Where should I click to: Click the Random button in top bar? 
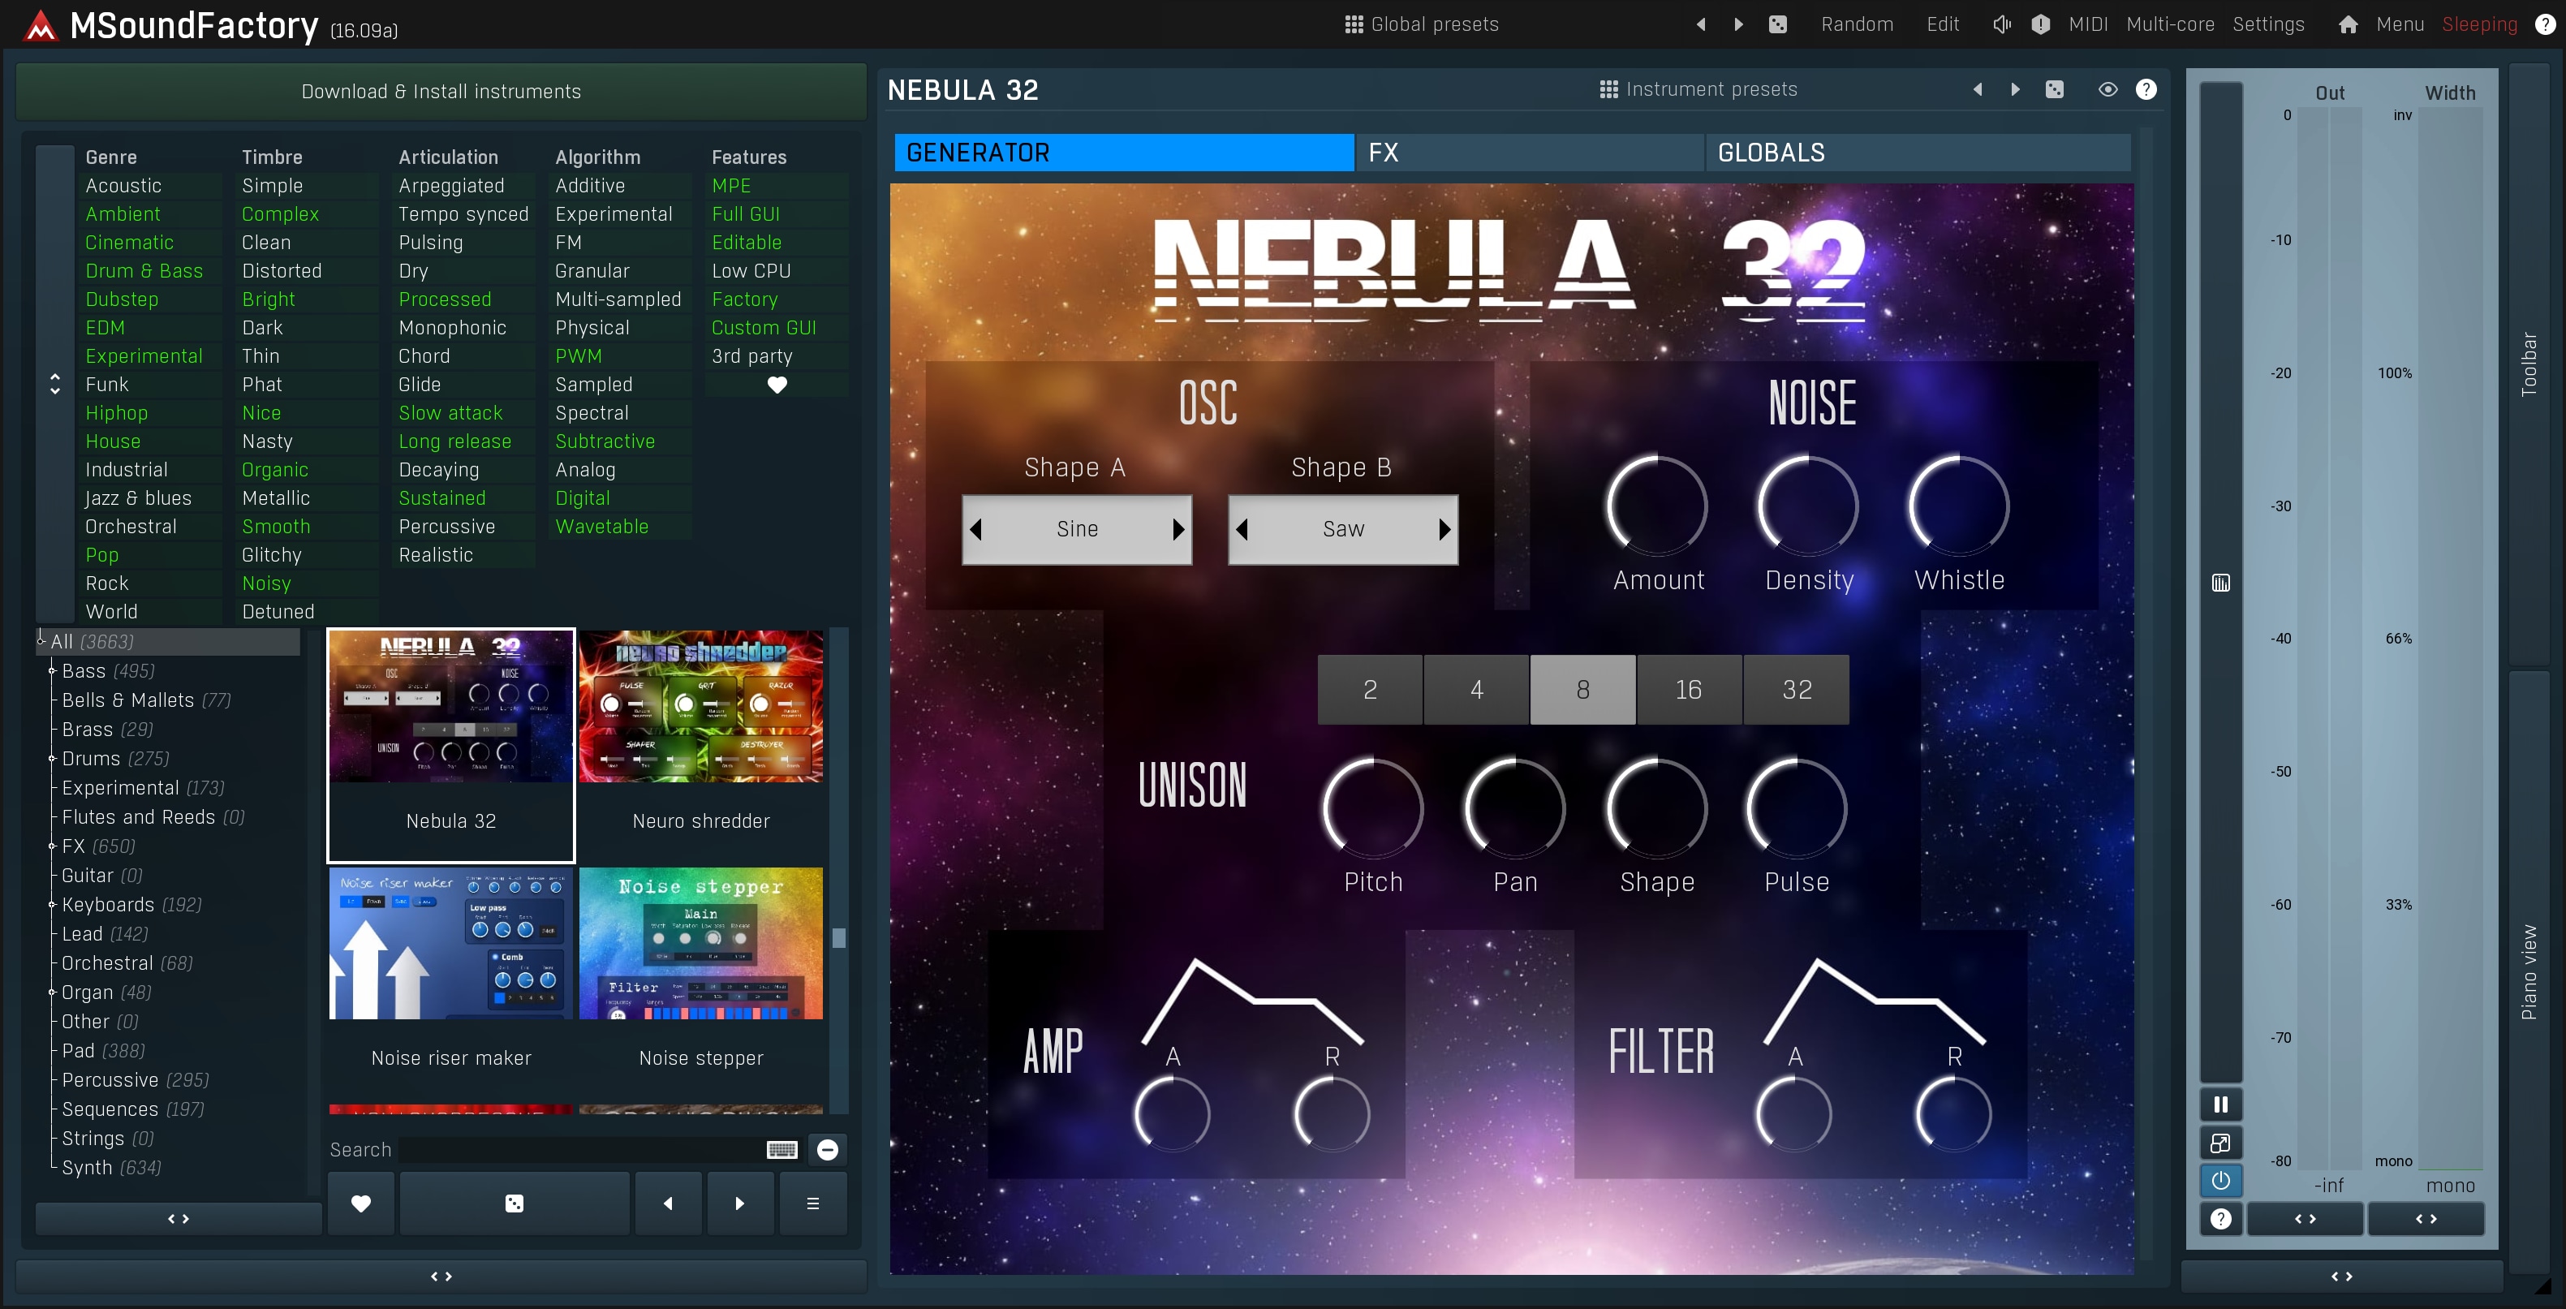[1857, 24]
